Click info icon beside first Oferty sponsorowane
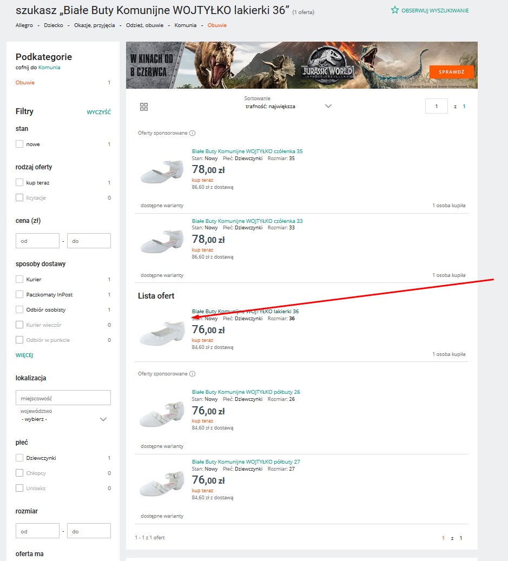Image resolution: width=508 pixels, height=561 pixels. [x=193, y=133]
